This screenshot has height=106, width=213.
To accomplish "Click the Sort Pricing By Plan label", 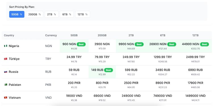I will point(22,7).
